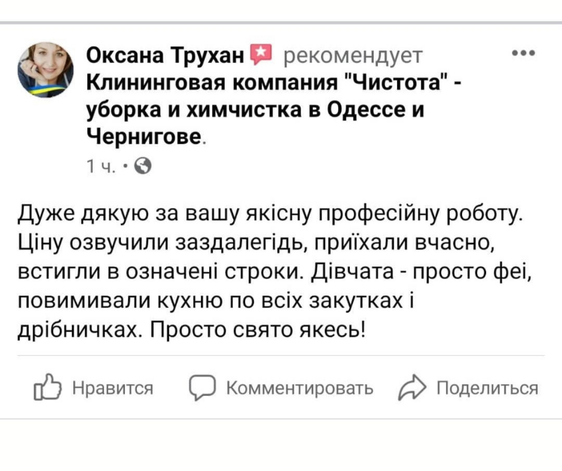The image size is (562, 471).
Task: Open Оксана Трухан's profile picture
Action: pyautogui.click(x=45, y=69)
